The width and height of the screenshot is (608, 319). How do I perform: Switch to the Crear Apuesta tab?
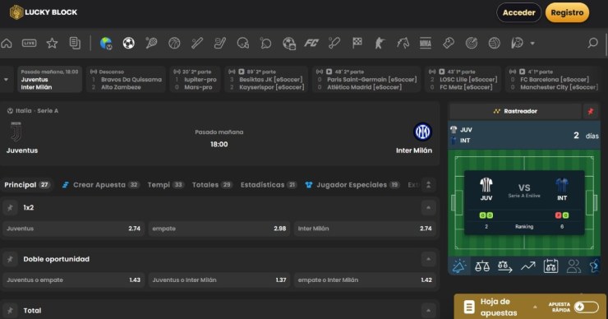(x=100, y=185)
